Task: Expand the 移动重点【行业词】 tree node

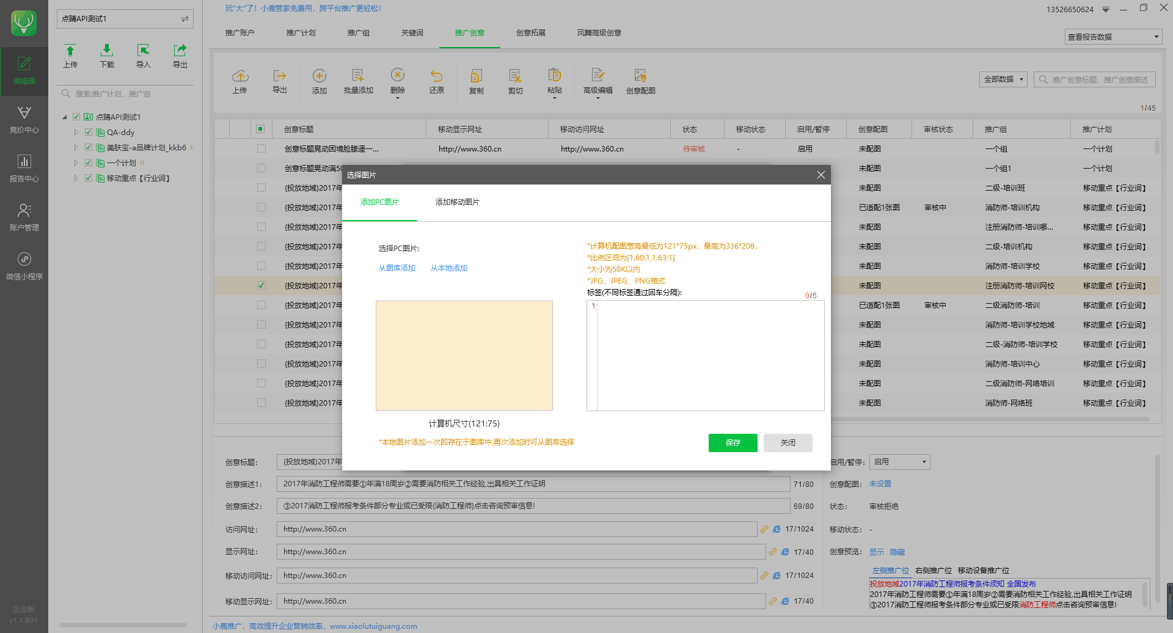Action: click(x=76, y=178)
